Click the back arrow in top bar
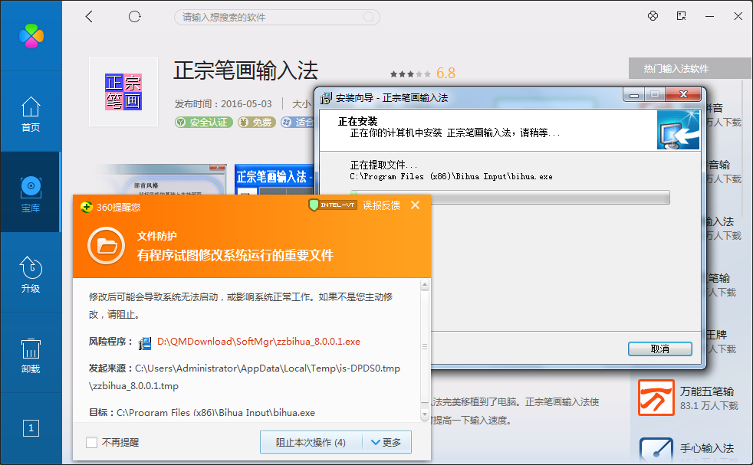The width and height of the screenshot is (753, 465). (x=89, y=16)
